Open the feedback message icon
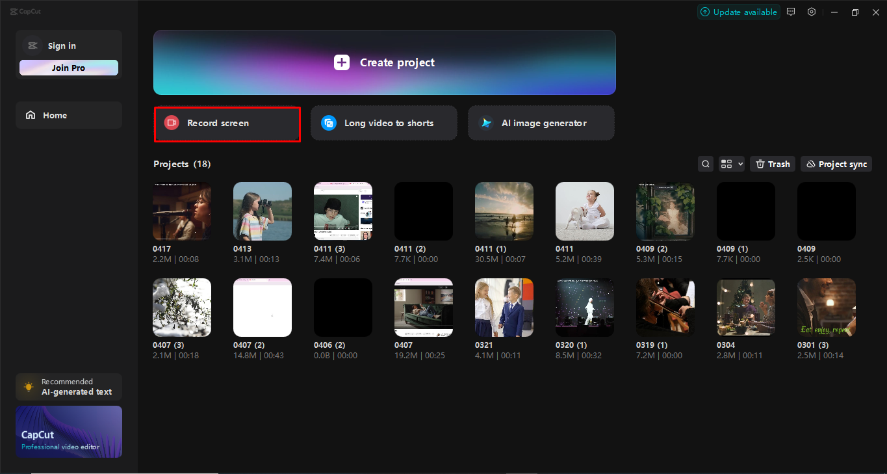The width and height of the screenshot is (887, 474). (791, 12)
